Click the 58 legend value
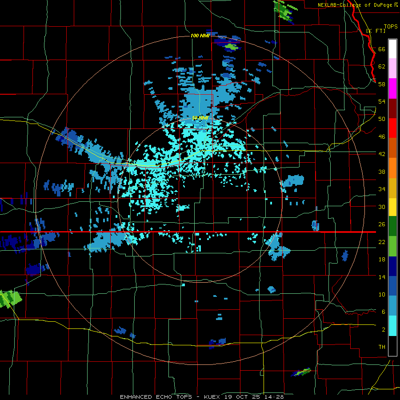 click(x=382, y=84)
